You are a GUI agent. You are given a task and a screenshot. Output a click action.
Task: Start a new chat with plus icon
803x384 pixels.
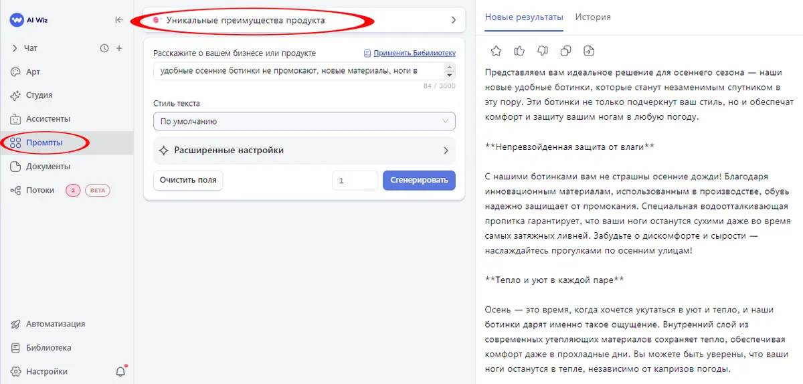pyautogui.click(x=119, y=48)
